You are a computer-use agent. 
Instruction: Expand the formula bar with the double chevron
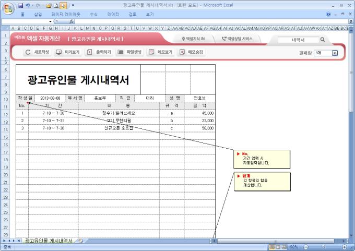351,21
